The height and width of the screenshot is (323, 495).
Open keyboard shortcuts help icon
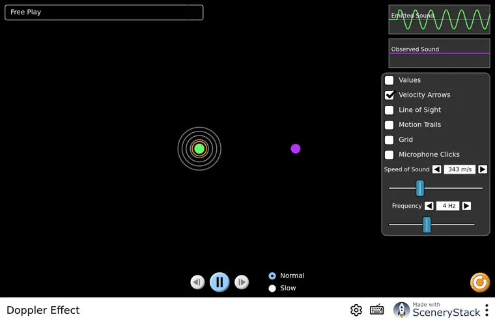(376, 310)
